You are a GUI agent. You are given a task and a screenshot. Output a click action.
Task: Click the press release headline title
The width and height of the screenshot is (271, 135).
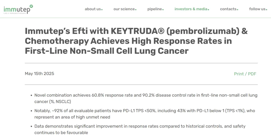(x=136, y=41)
